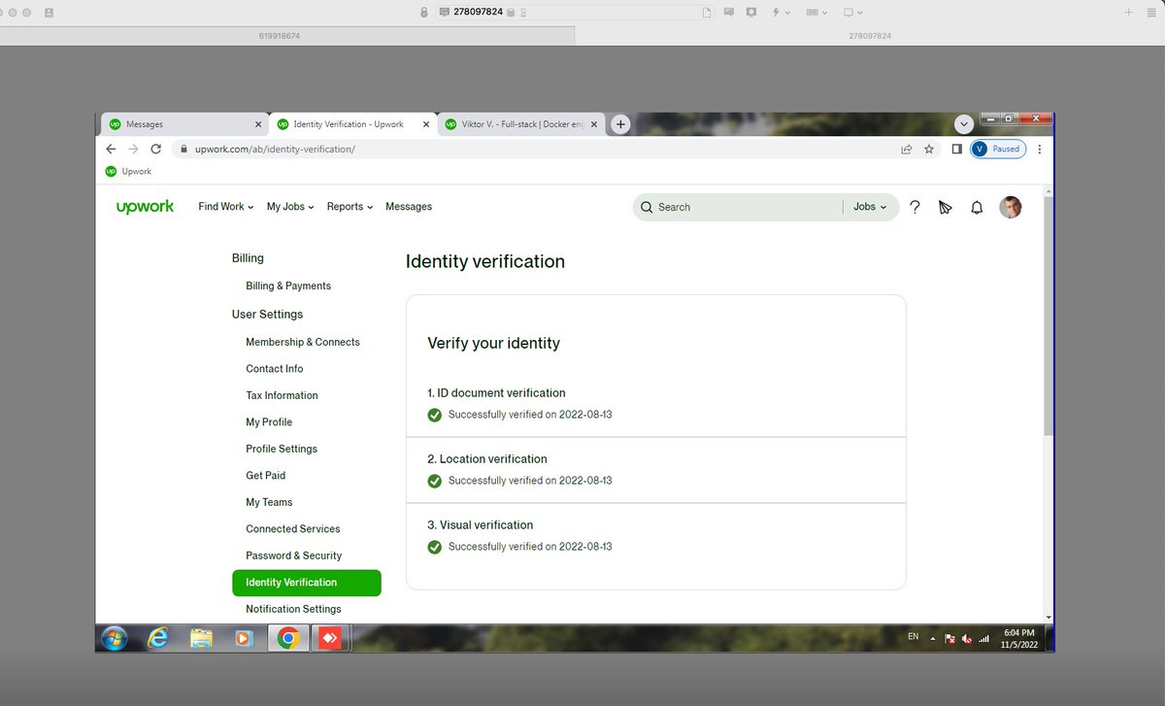1165x706 pixels.
Task: Click the Chrome icon in the taskbar
Action: (287, 638)
